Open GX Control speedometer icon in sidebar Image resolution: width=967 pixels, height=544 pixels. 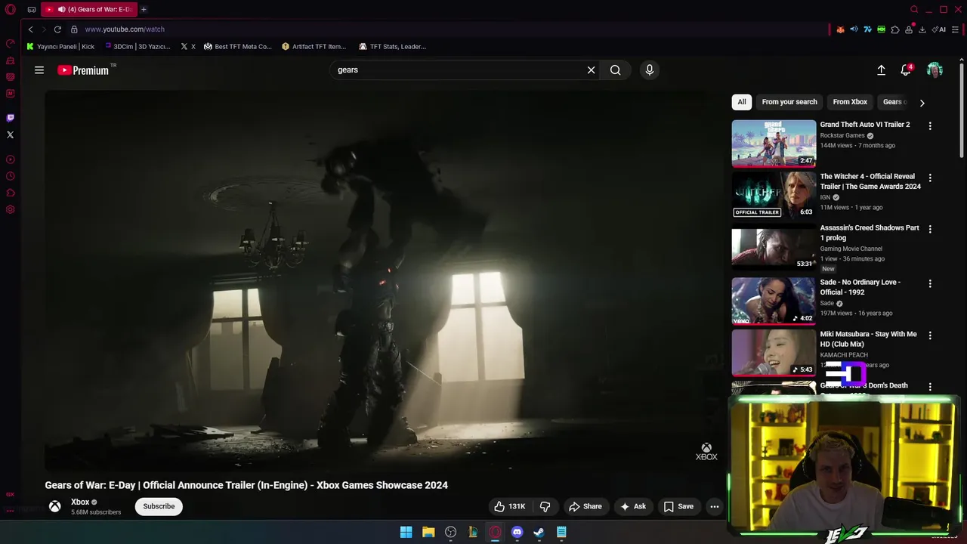[x=11, y=44]
